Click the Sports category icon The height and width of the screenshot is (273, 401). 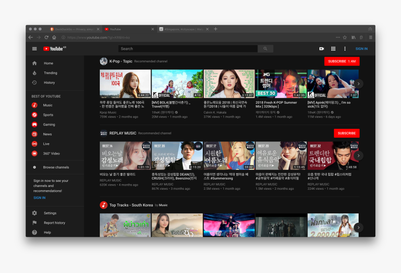pyautogui.click(x=35, y=115)
